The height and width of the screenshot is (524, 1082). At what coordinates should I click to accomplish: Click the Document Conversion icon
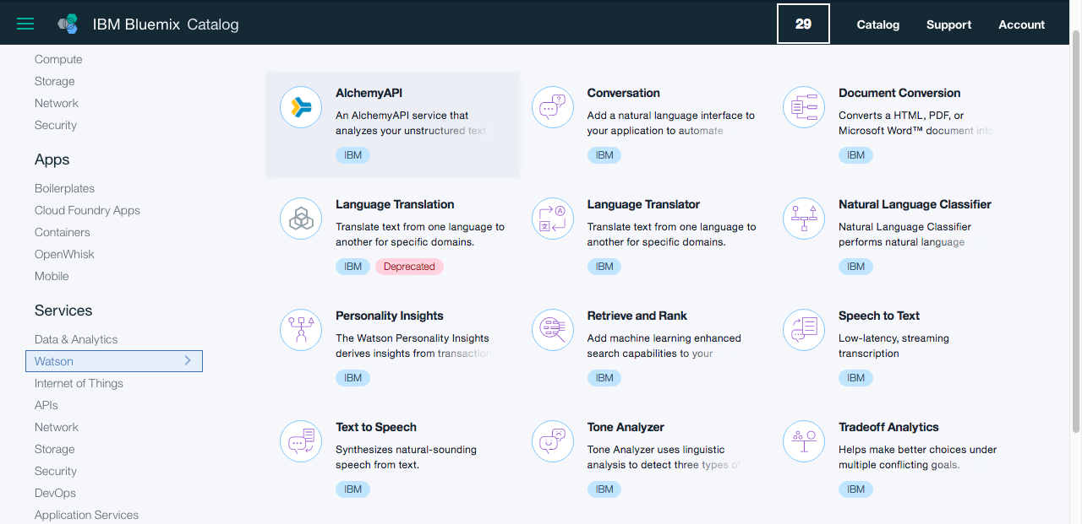pyautogui.click(x=804, y=107)
